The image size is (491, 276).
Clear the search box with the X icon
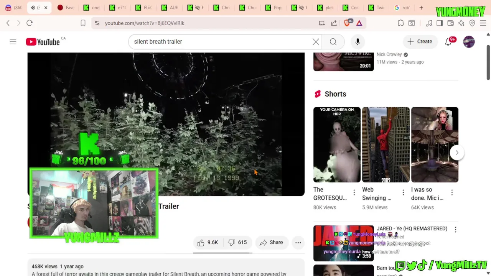coord(316,41)
